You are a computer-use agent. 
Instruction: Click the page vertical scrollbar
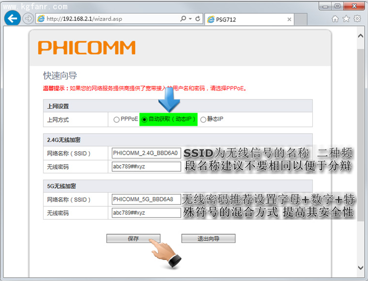tap(361, 146)
